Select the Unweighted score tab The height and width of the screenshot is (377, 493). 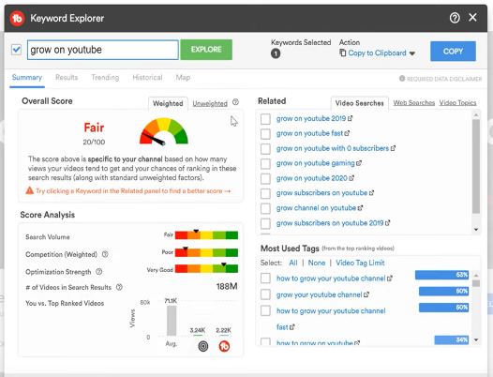[210, 103]
